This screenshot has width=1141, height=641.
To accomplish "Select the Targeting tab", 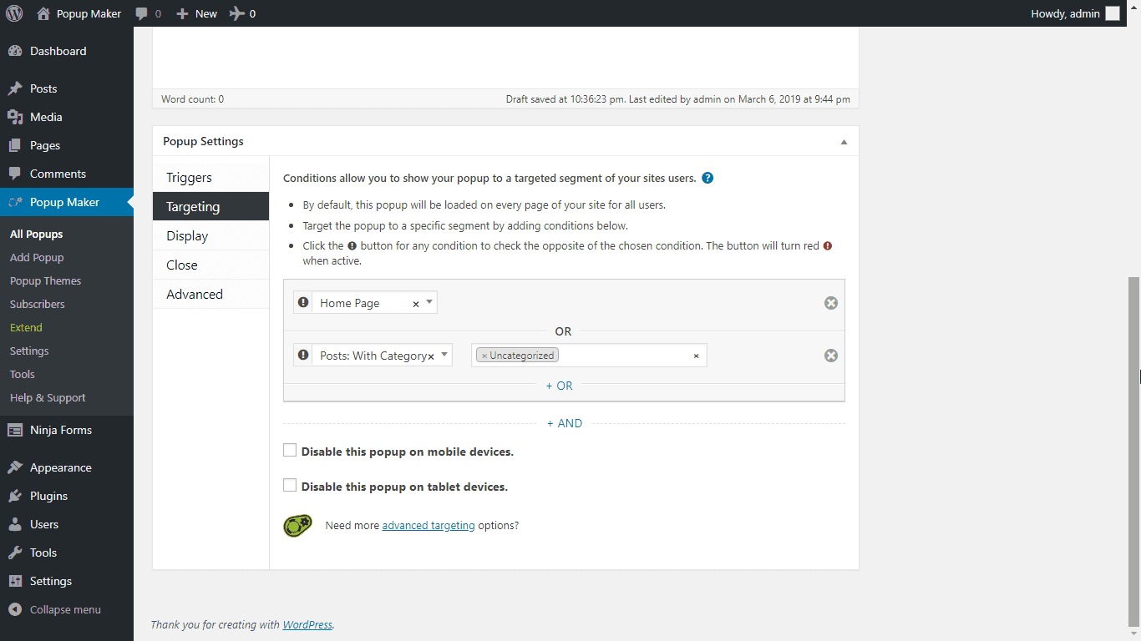I will click(x=210, y=207).
